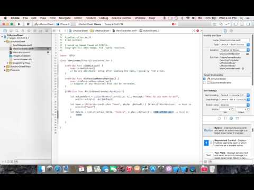
Task: Toggle UIActionSheet target membership checkbox
Action: click(x=205, y=79)
